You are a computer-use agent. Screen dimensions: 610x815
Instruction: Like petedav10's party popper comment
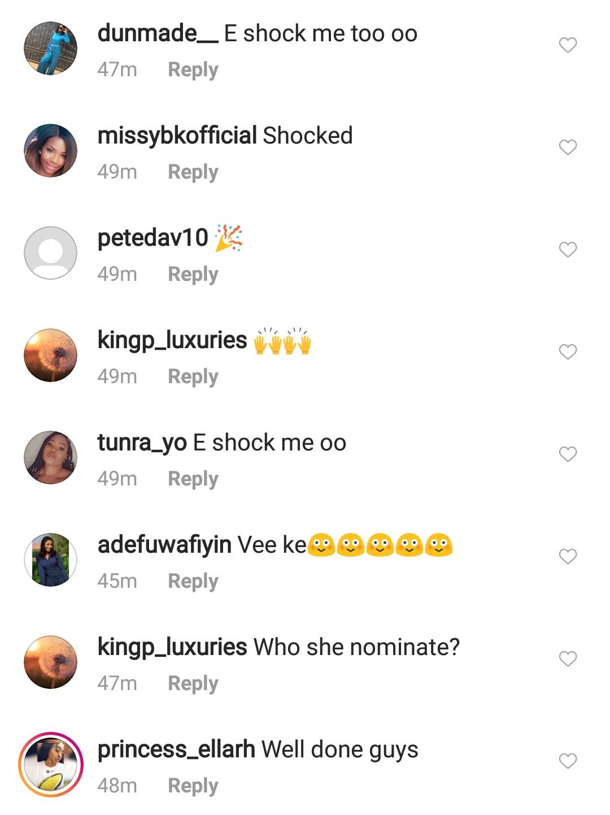[568, 249]
